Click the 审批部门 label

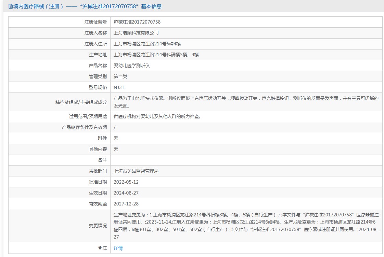click(x=98, y=171)
